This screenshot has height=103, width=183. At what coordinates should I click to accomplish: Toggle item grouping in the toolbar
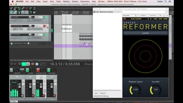(x=15, y=12)
